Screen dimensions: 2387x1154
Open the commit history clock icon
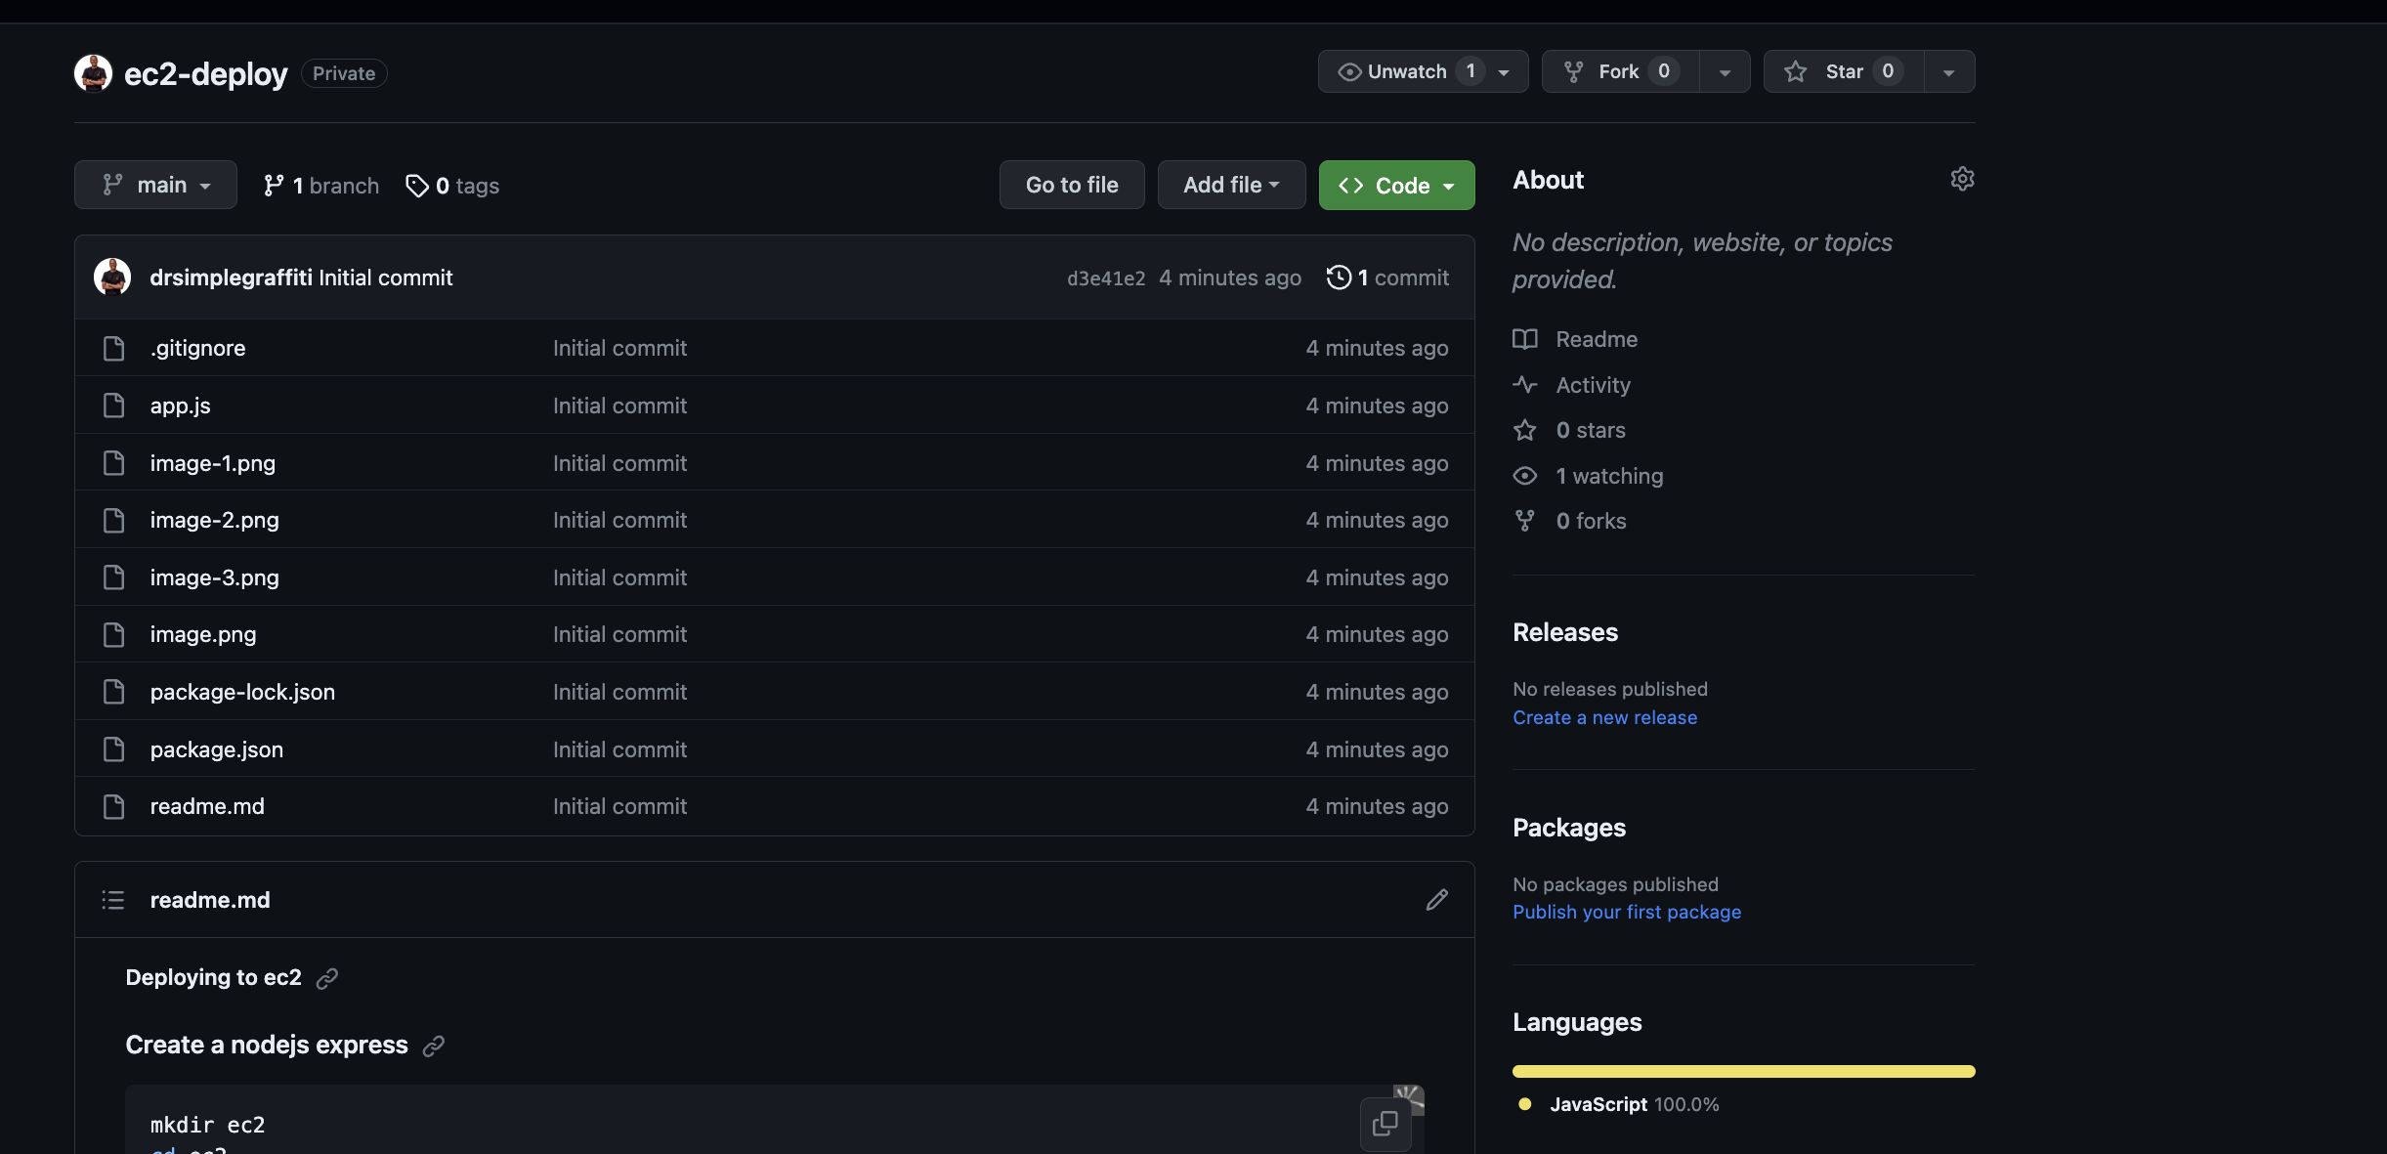[1339, 278]
